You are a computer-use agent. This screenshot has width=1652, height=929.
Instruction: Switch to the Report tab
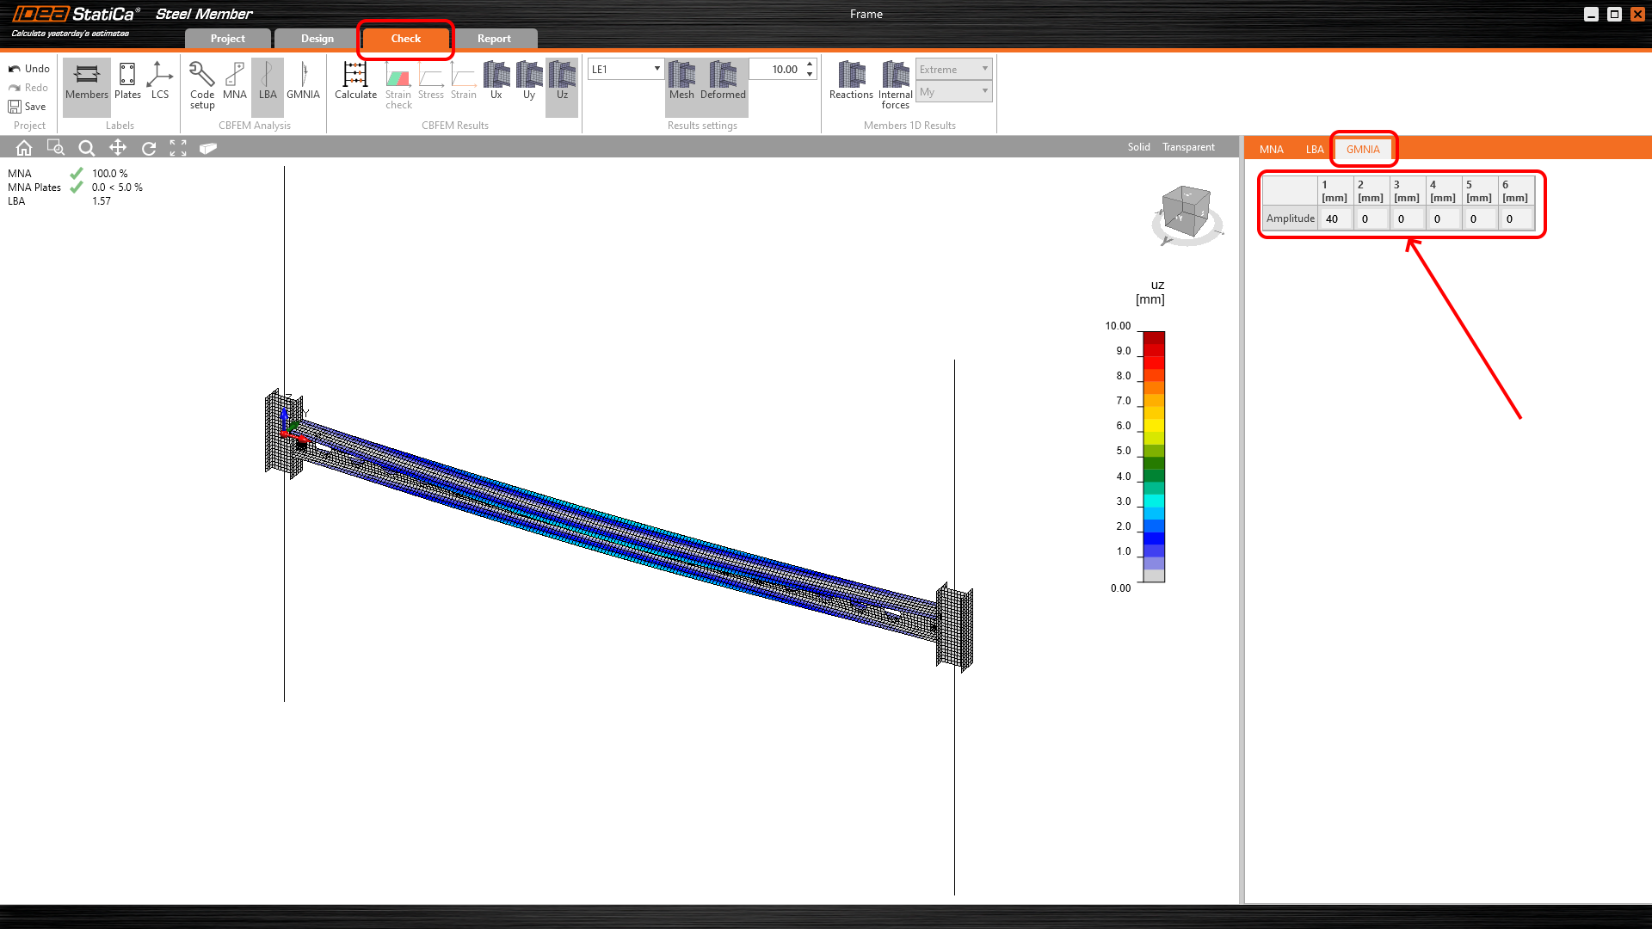click(494, 39)
